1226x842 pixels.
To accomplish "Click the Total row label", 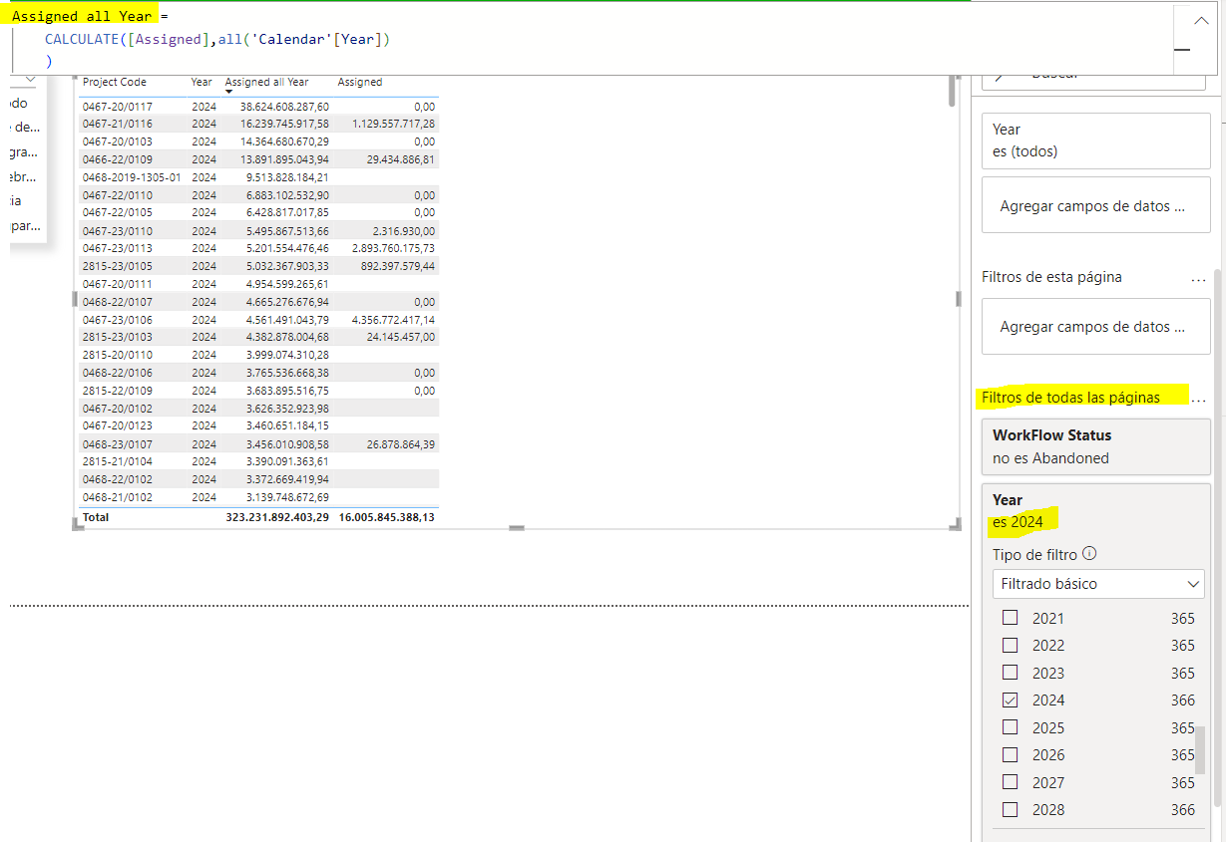I will [x=96, y=517].
